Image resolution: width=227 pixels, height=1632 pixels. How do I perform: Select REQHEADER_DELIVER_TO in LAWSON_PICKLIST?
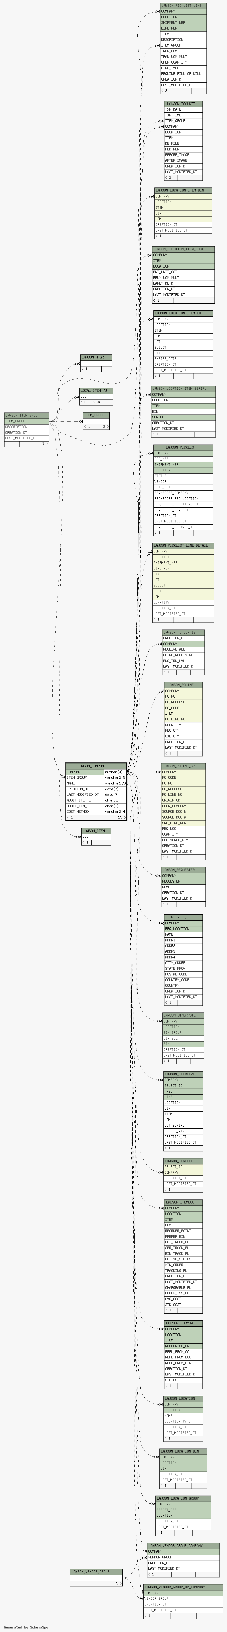pos(183,527)
